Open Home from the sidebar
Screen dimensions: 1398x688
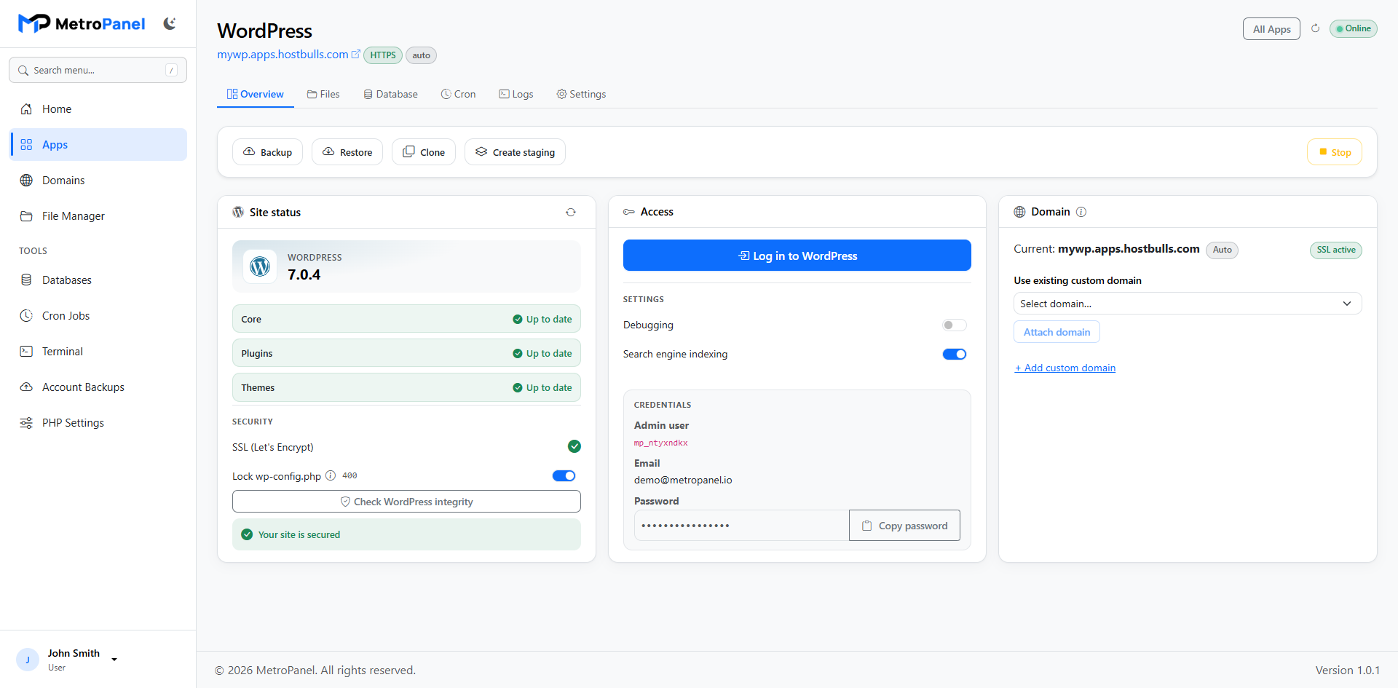coord(98,109)
